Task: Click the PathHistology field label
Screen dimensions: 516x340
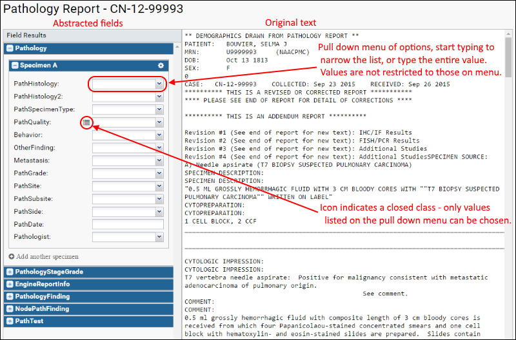Action: tap(36, 84)
